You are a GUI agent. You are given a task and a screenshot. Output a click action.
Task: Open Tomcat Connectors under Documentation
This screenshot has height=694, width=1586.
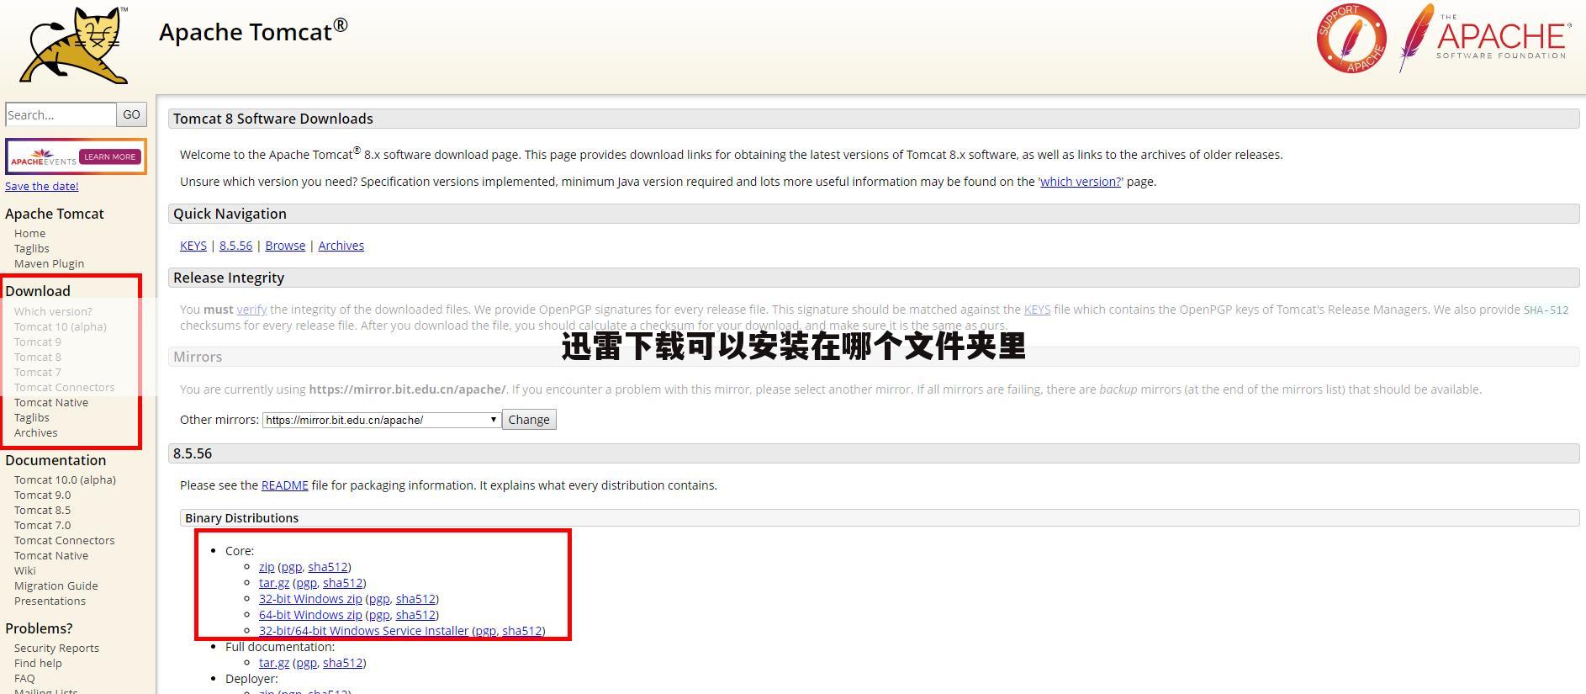(64, 540)
